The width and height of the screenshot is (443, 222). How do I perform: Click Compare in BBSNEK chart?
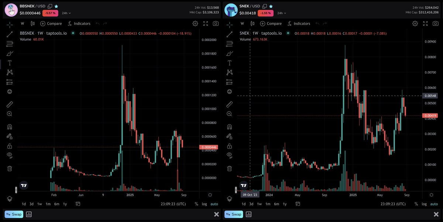point(51,23)
